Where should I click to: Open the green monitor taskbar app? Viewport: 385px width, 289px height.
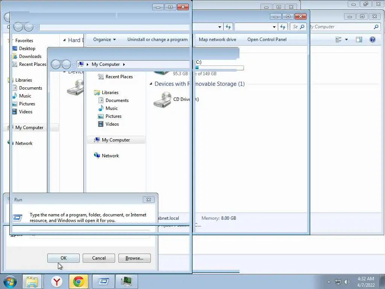click(126, 281)
